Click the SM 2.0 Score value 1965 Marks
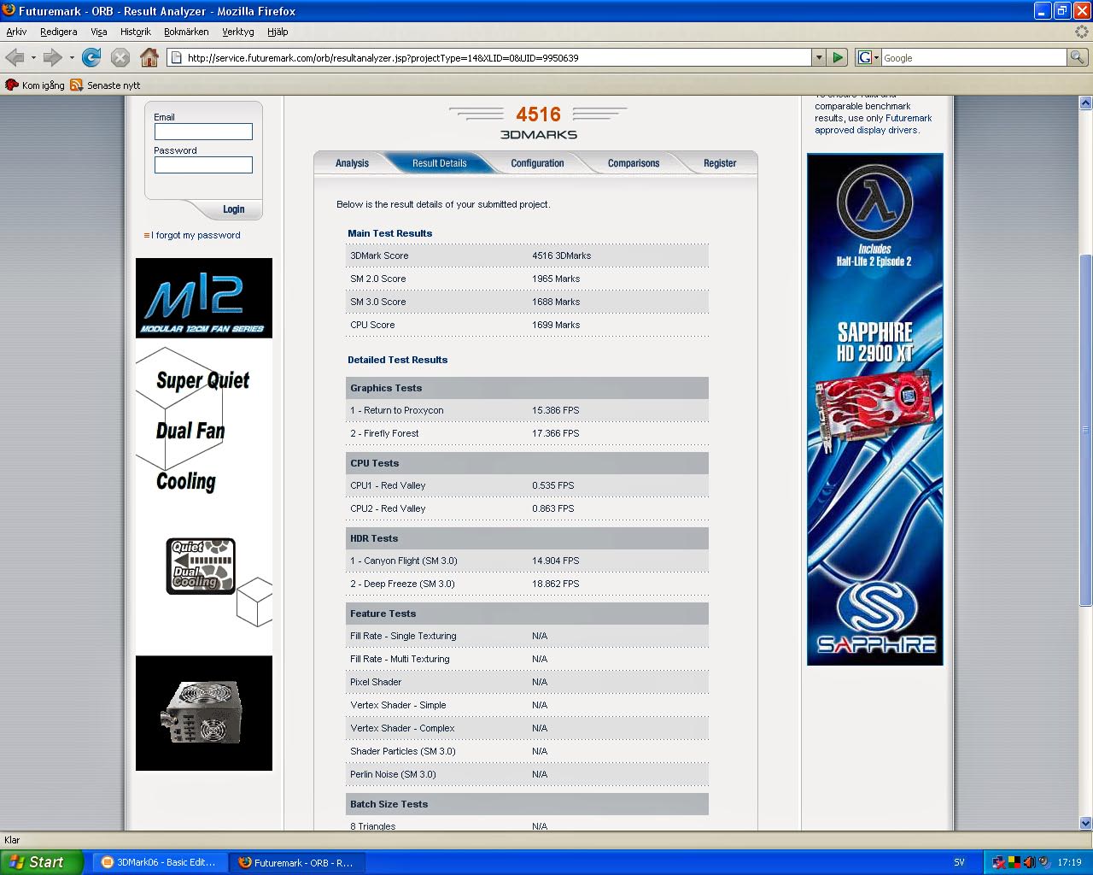 [x=556, y=279]
